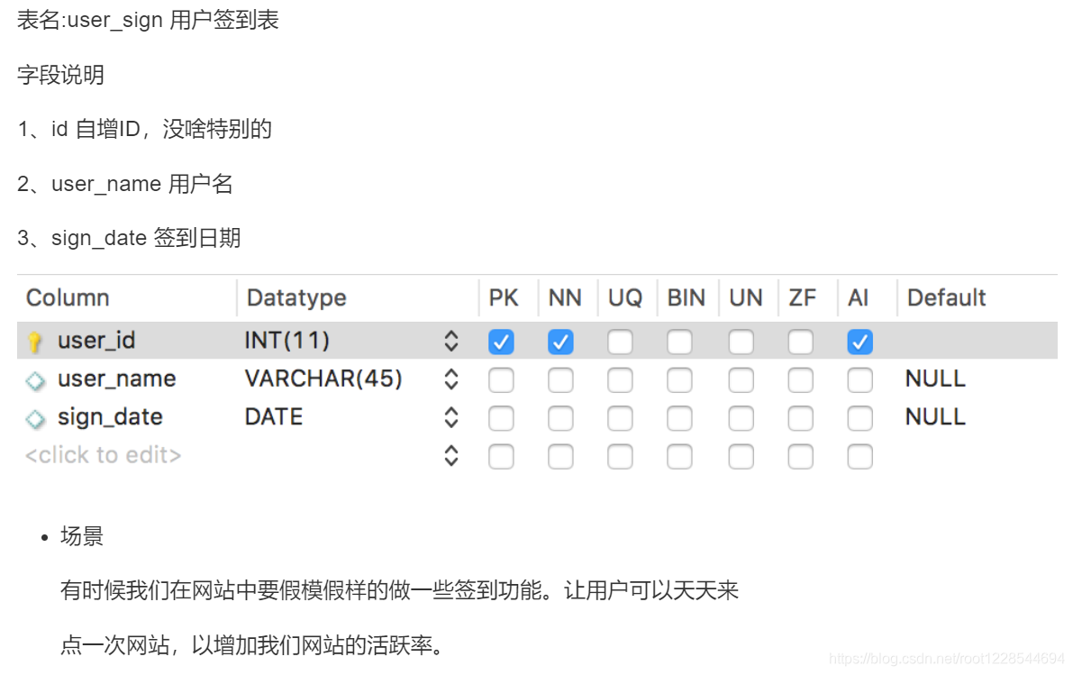Select the user_id column name cell
1073x675 pixels.
pyautogui.click(x=96, y=341)
